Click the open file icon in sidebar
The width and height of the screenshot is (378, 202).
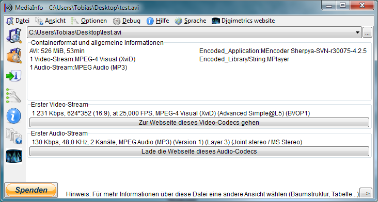coord(14,36)
